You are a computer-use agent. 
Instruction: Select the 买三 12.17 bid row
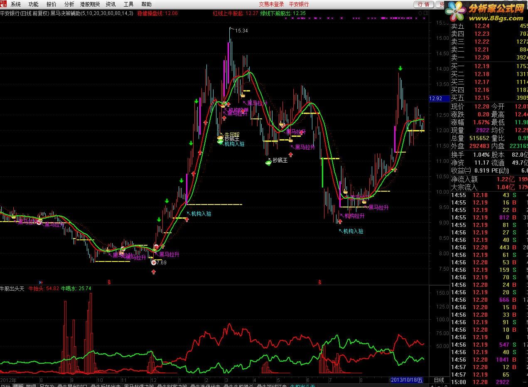(x=489, y=82)
